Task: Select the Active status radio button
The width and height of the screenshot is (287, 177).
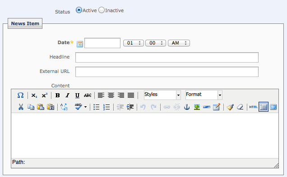Action: [x=79, y=10]
